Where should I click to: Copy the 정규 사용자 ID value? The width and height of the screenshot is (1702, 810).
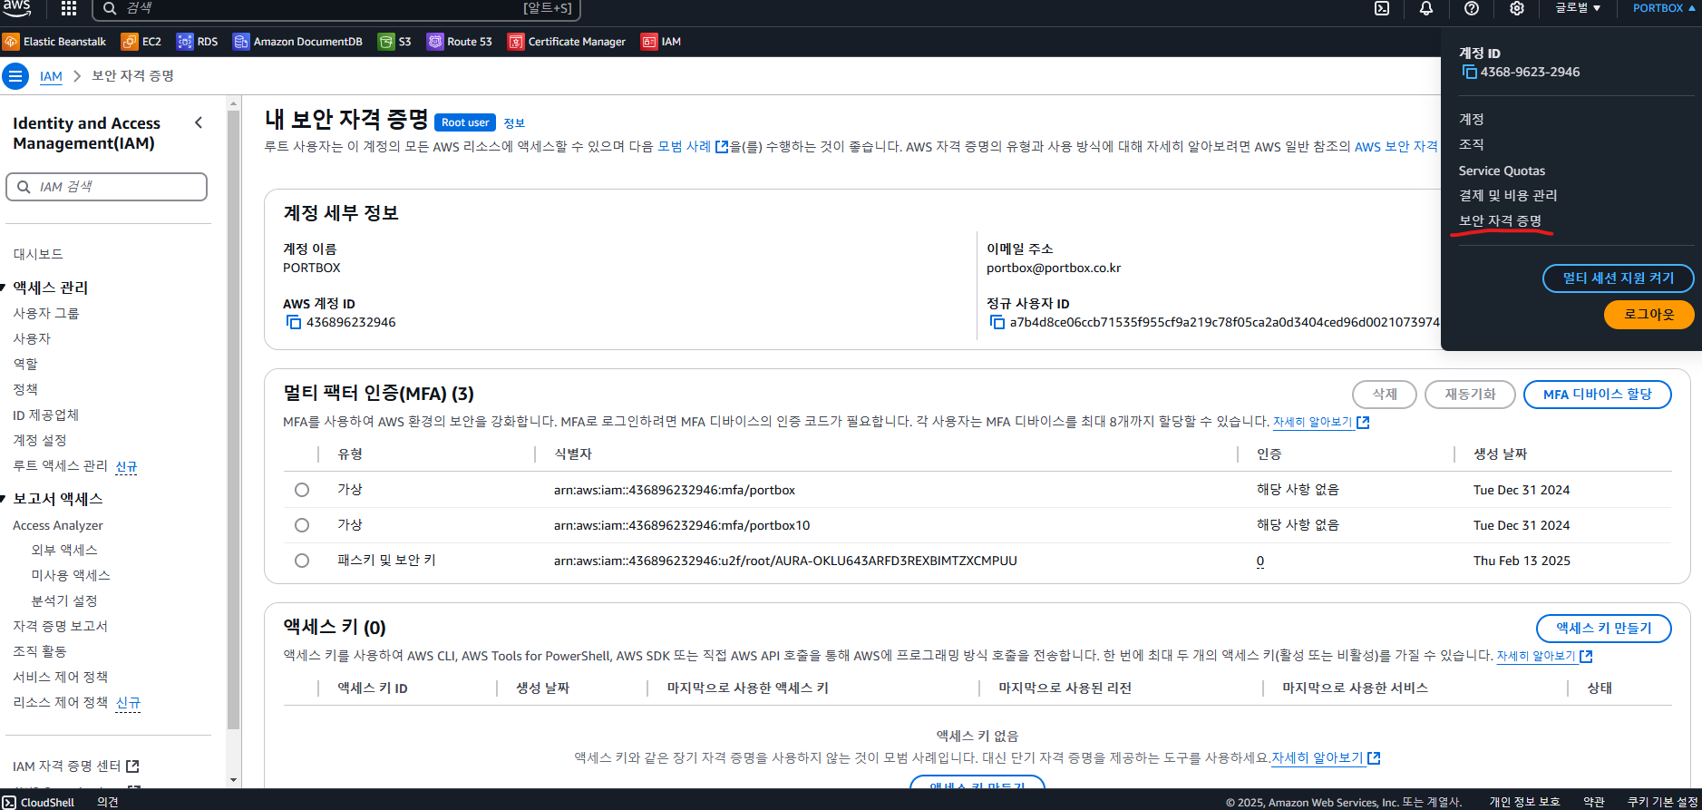pos(997,322)
